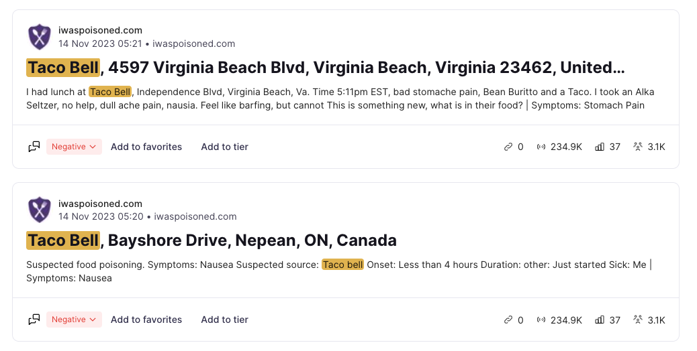
Task: Click the link count icon on first post
Action: pos(508,147)
